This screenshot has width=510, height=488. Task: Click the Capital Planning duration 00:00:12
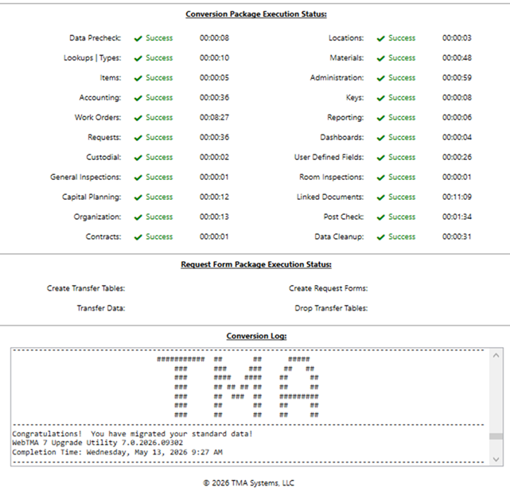coord(214,197)
